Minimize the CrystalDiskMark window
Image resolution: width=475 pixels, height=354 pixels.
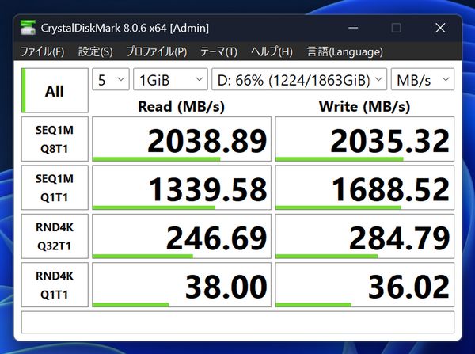click(x=353, y=28)
